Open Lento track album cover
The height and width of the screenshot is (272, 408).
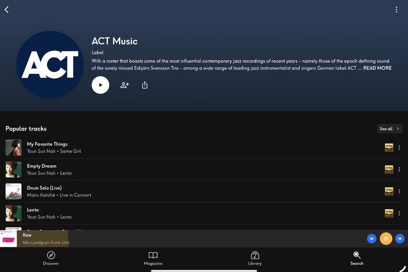click(13, 213)
